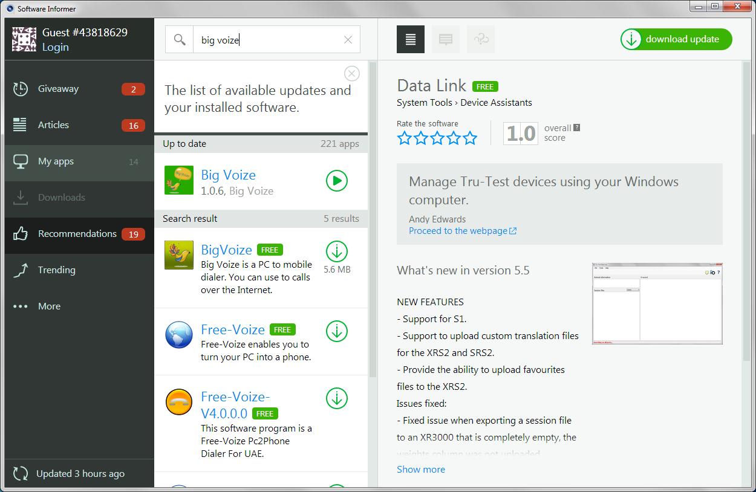Click the overall score help icon
The image size is (756, 492).
point(577,128)
